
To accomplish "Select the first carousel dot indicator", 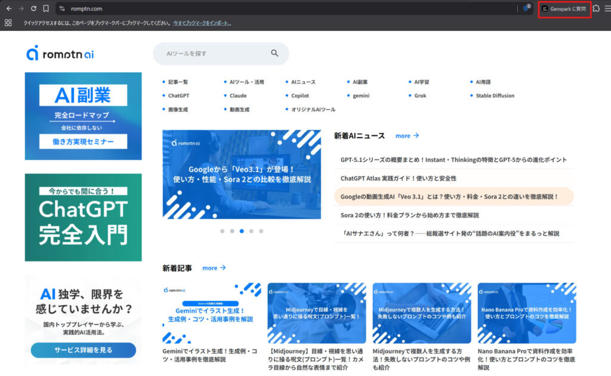I will (x=222, y=231).
